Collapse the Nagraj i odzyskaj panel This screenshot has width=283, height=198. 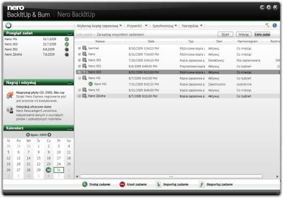[70, 83]
